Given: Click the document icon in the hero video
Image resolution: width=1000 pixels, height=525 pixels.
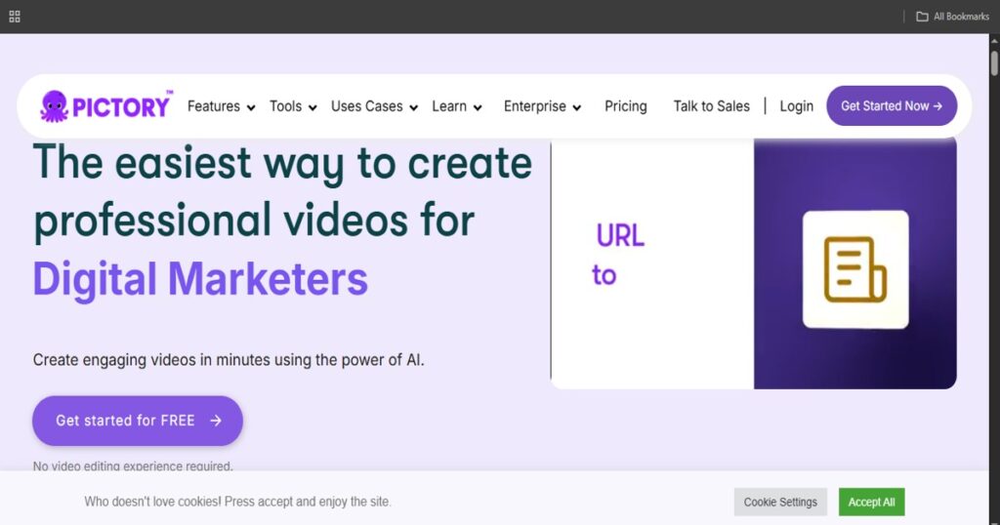Looking at the screenshot, I should click(x=855, y=269).
